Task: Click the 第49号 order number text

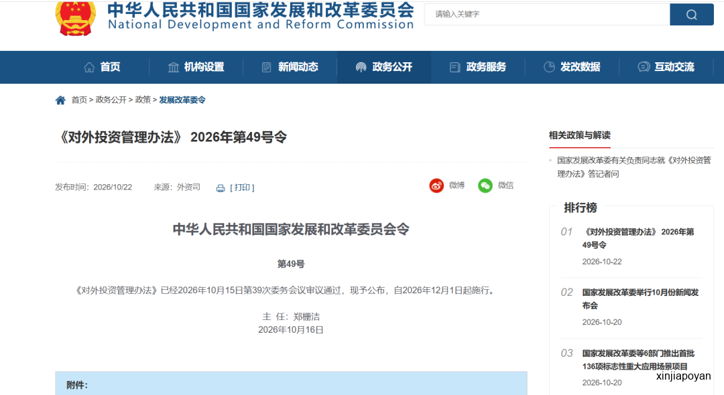Action: (x=291, y=264)
